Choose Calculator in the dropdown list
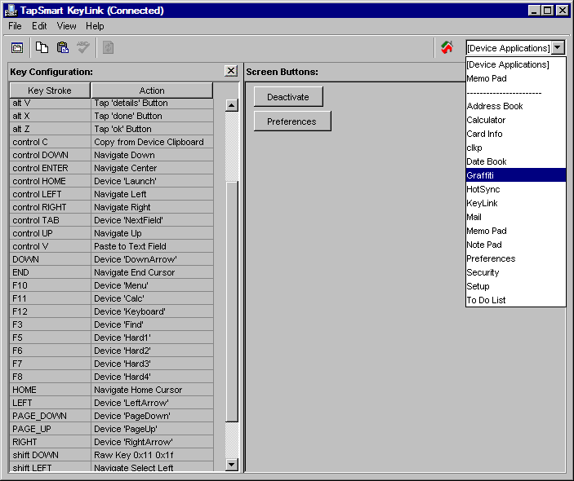The width and height of the screenshot is (574, 481). (516, 120)
